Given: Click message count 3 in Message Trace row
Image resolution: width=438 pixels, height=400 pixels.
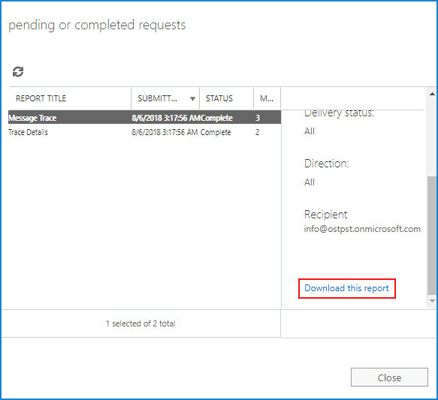Looking at the screenshot, I should [x=258, y=118].
